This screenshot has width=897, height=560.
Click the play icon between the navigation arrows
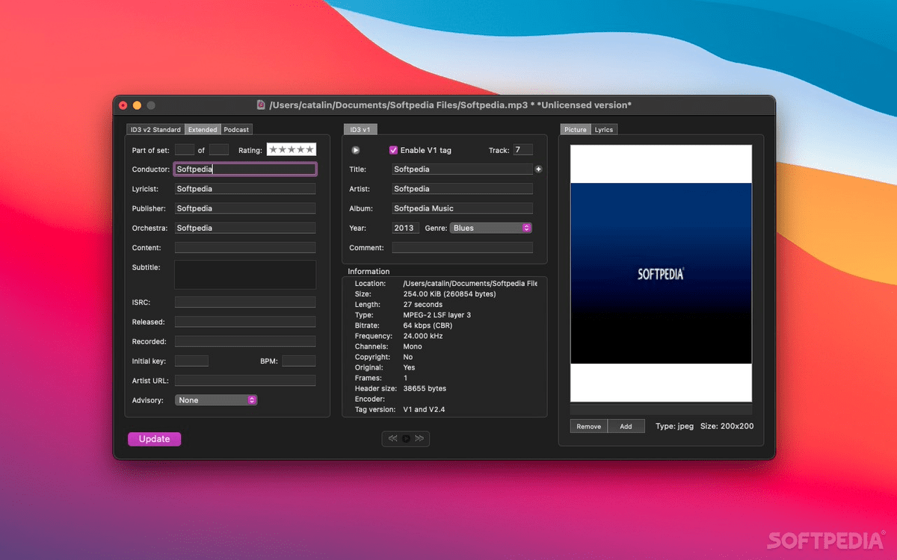point(406,438)
